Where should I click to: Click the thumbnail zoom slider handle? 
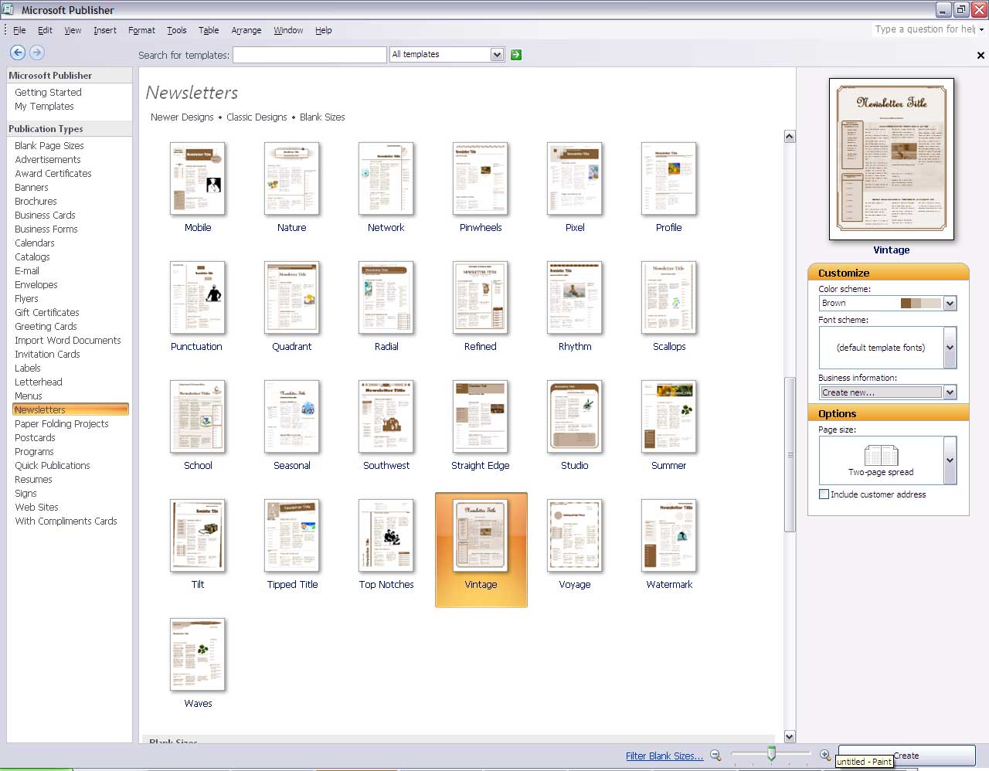coord(771,754)
